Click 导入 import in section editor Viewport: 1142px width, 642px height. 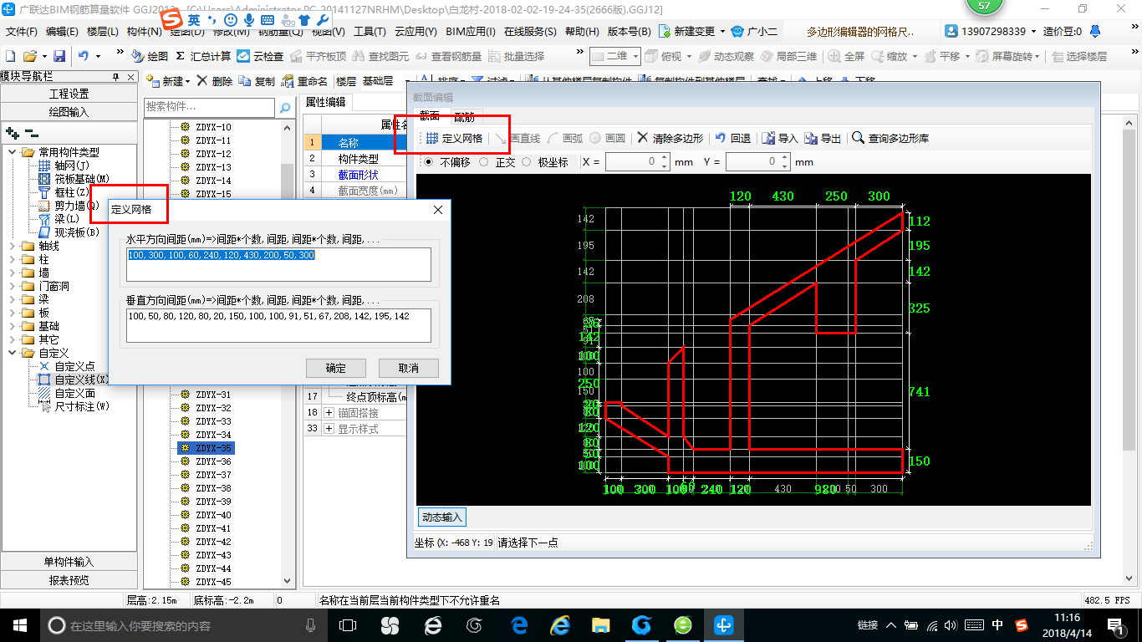pyautogui.click(x=780, y=138)
